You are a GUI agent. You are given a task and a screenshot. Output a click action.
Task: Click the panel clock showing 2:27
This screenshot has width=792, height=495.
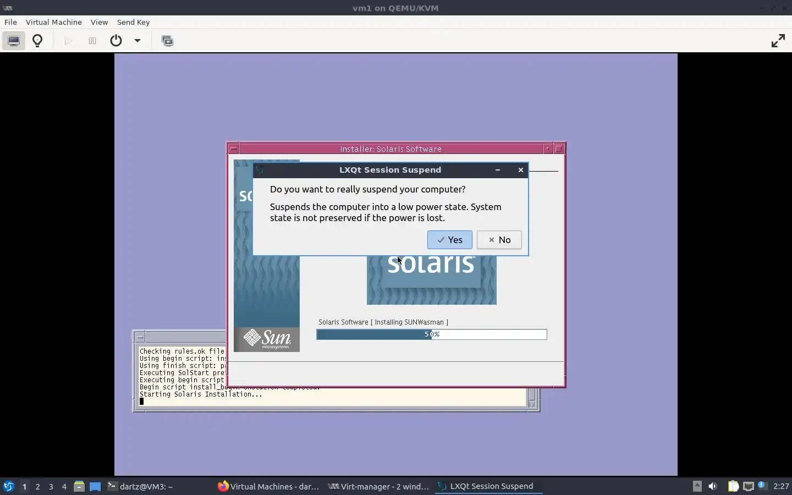coord(781,486)
